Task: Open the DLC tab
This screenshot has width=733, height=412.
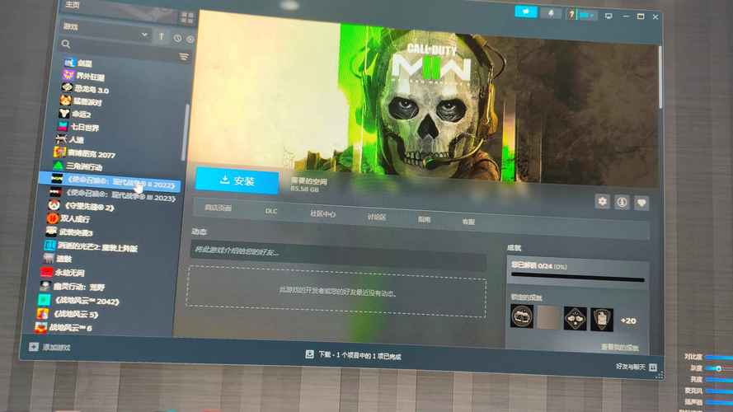Action: coord(271,211)
